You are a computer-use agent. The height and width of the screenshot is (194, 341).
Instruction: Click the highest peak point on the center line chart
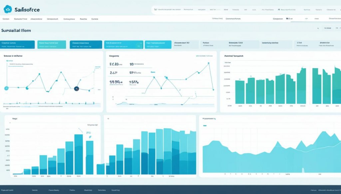209,63
